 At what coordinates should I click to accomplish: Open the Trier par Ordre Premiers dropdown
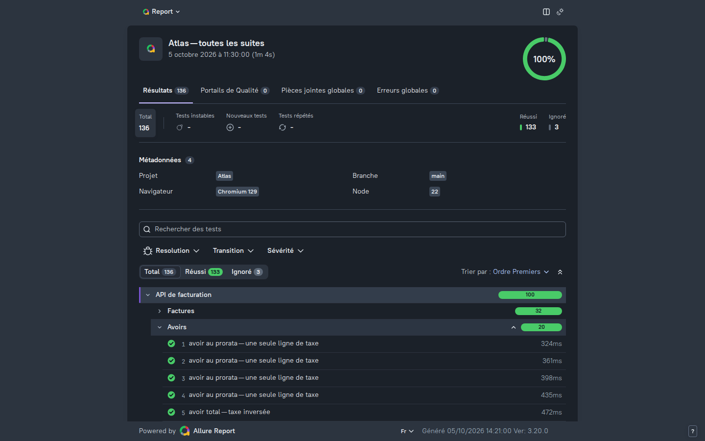coord(505,272)
